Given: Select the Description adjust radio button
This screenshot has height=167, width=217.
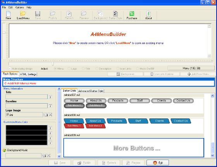Looking at the screenshot, I should click(97, 68).
